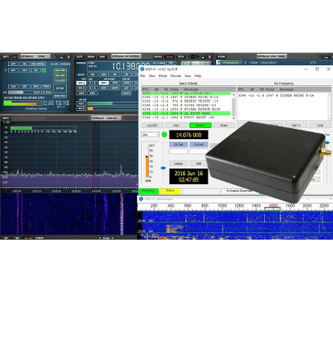
Task: Click the Halt Tx button
Action: click(x=295, y=125)
